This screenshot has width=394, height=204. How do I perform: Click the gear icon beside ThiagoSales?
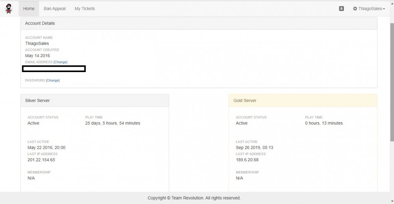click(355, 9)
